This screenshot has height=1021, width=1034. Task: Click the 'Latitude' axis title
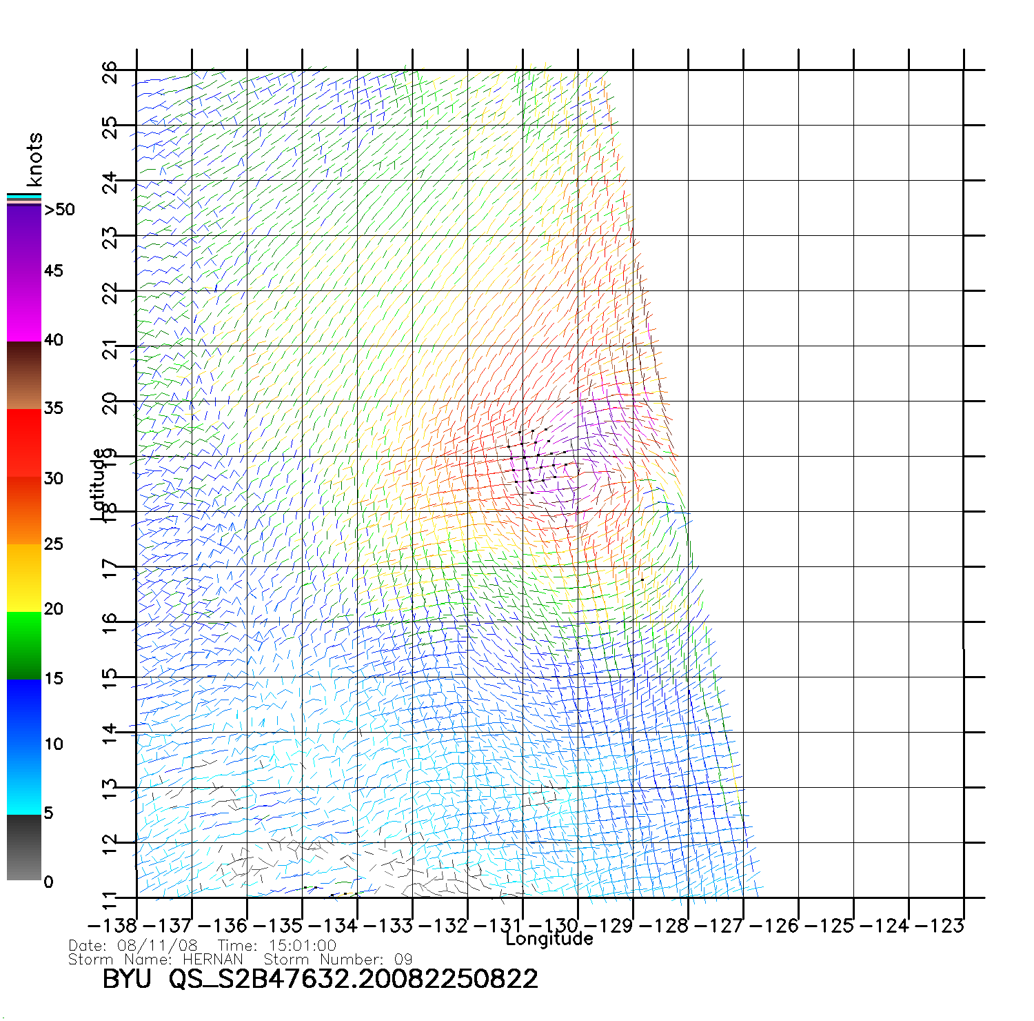(99, 484)
